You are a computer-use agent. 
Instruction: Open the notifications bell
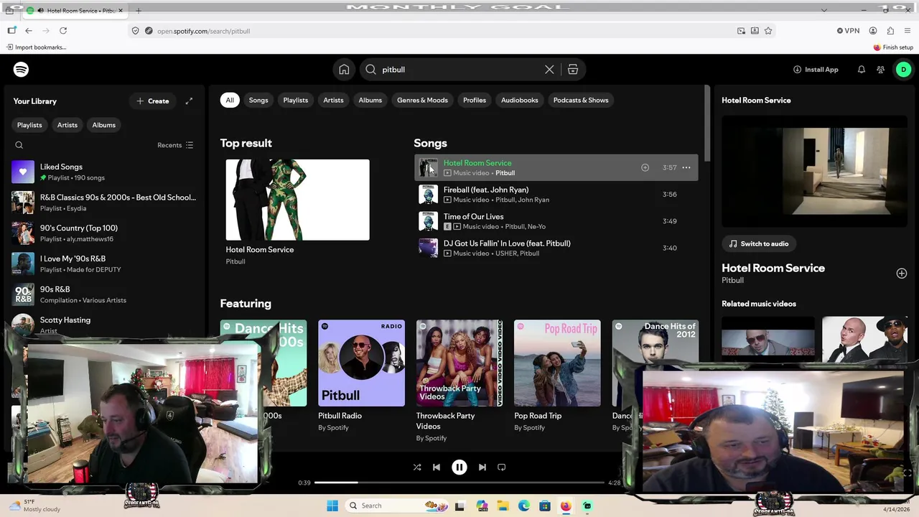(861, 70)
